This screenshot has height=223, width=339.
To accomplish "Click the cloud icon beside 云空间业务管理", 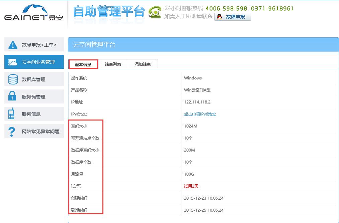I will point(13,62).
